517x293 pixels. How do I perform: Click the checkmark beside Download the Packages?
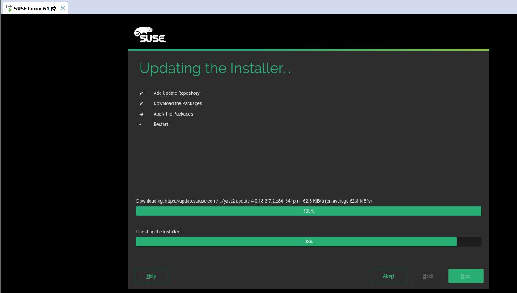(x=141, y=104)
